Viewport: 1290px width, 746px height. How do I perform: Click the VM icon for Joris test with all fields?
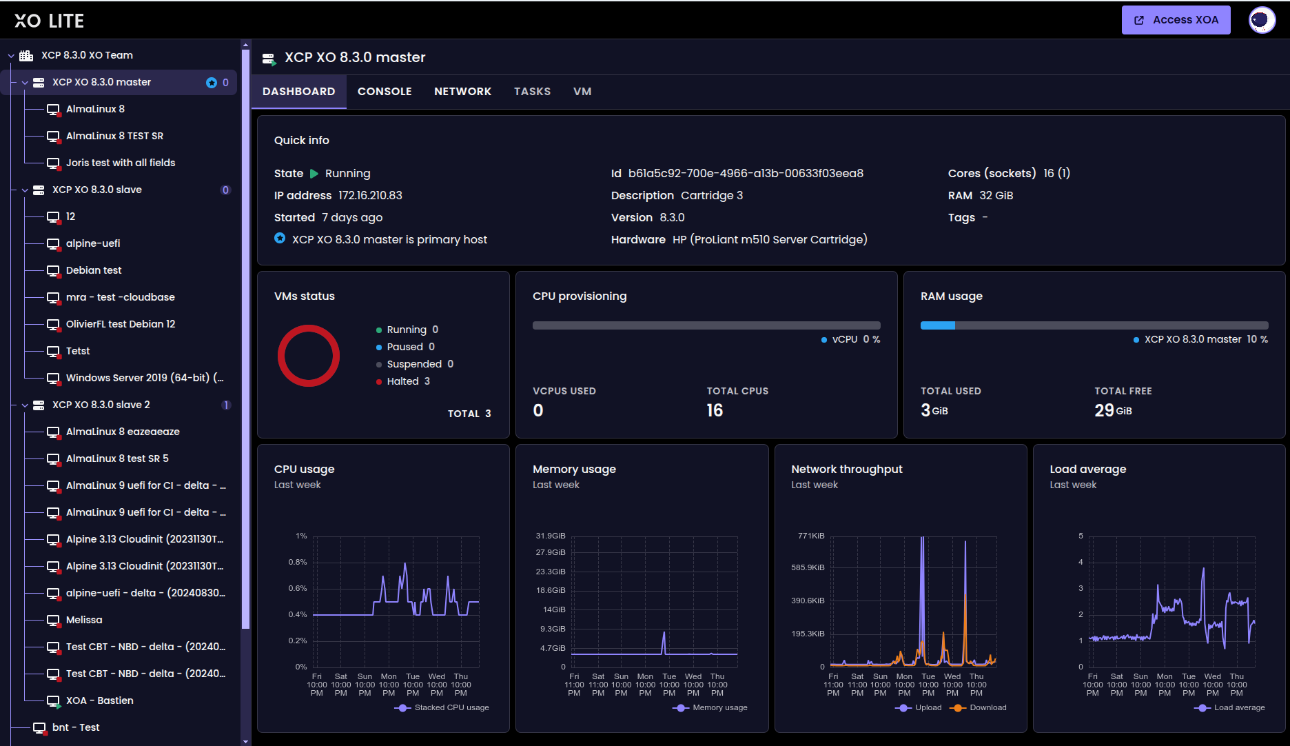(53, 163)
